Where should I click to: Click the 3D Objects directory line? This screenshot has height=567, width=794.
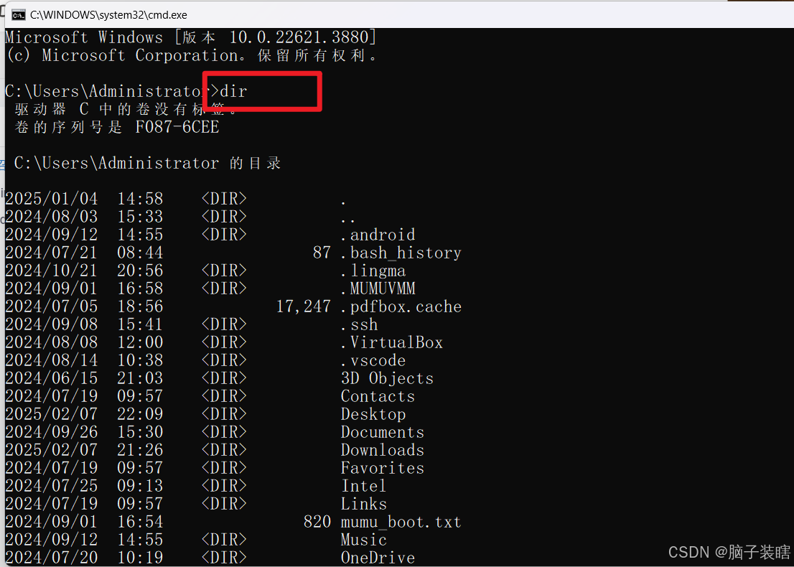[388, 378]
